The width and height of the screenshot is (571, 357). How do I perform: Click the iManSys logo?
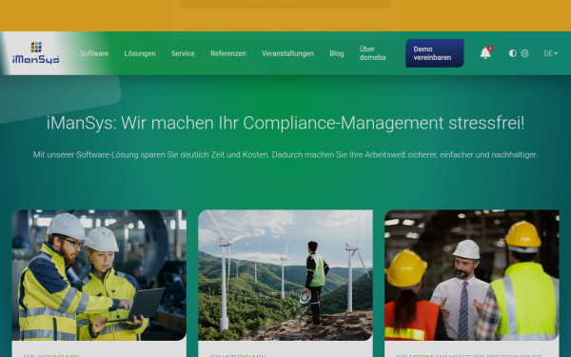tap(36, 53)
